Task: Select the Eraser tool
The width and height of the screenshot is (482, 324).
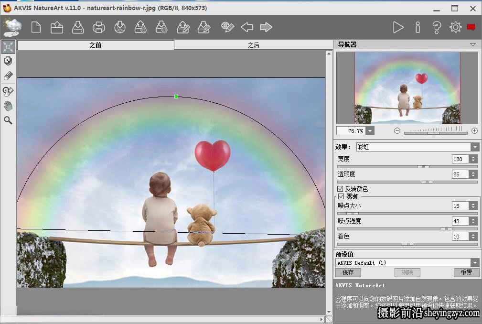Action: 8,76
